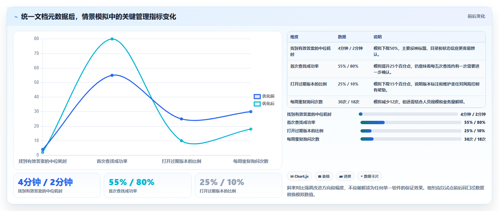Click the 优化前 data point at 30

(251, 112)
